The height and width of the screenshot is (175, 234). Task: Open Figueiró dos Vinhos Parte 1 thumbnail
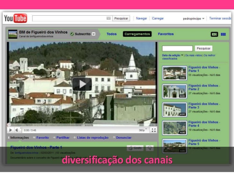coord(175,73)
